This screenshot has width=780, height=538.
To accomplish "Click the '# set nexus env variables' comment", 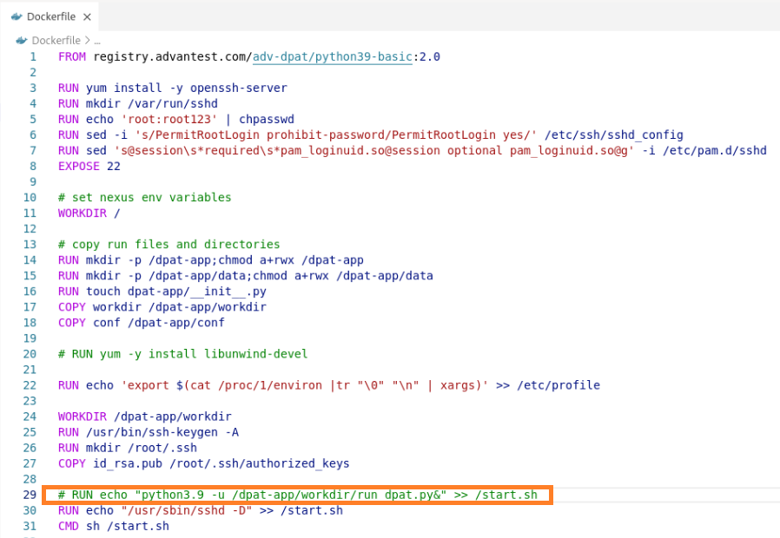I will tap(144, 197).
